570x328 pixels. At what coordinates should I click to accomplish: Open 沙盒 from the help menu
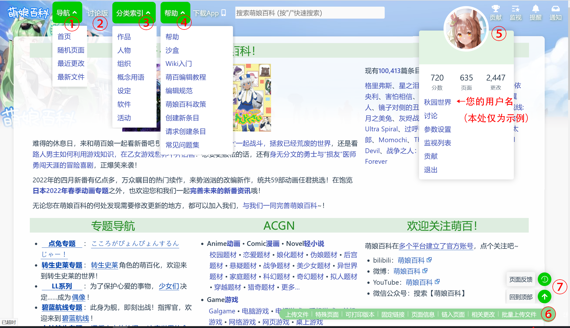pyautogui.click(x=172, y=50)
